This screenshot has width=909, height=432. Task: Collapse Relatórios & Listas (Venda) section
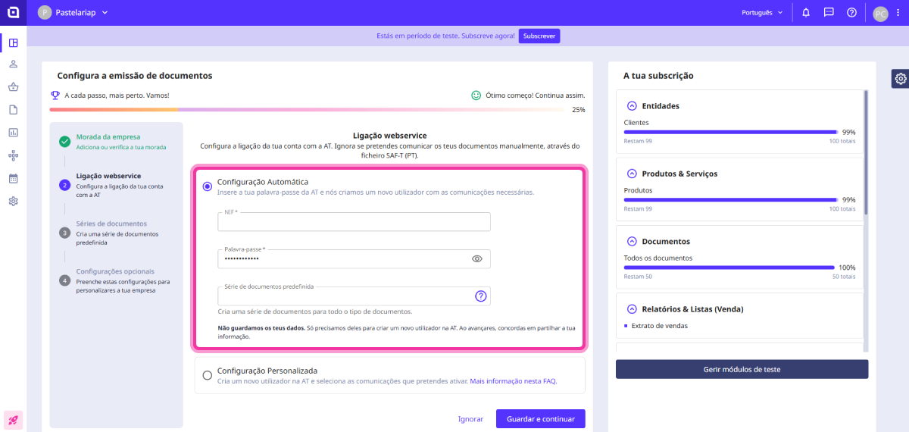[632, 308]
